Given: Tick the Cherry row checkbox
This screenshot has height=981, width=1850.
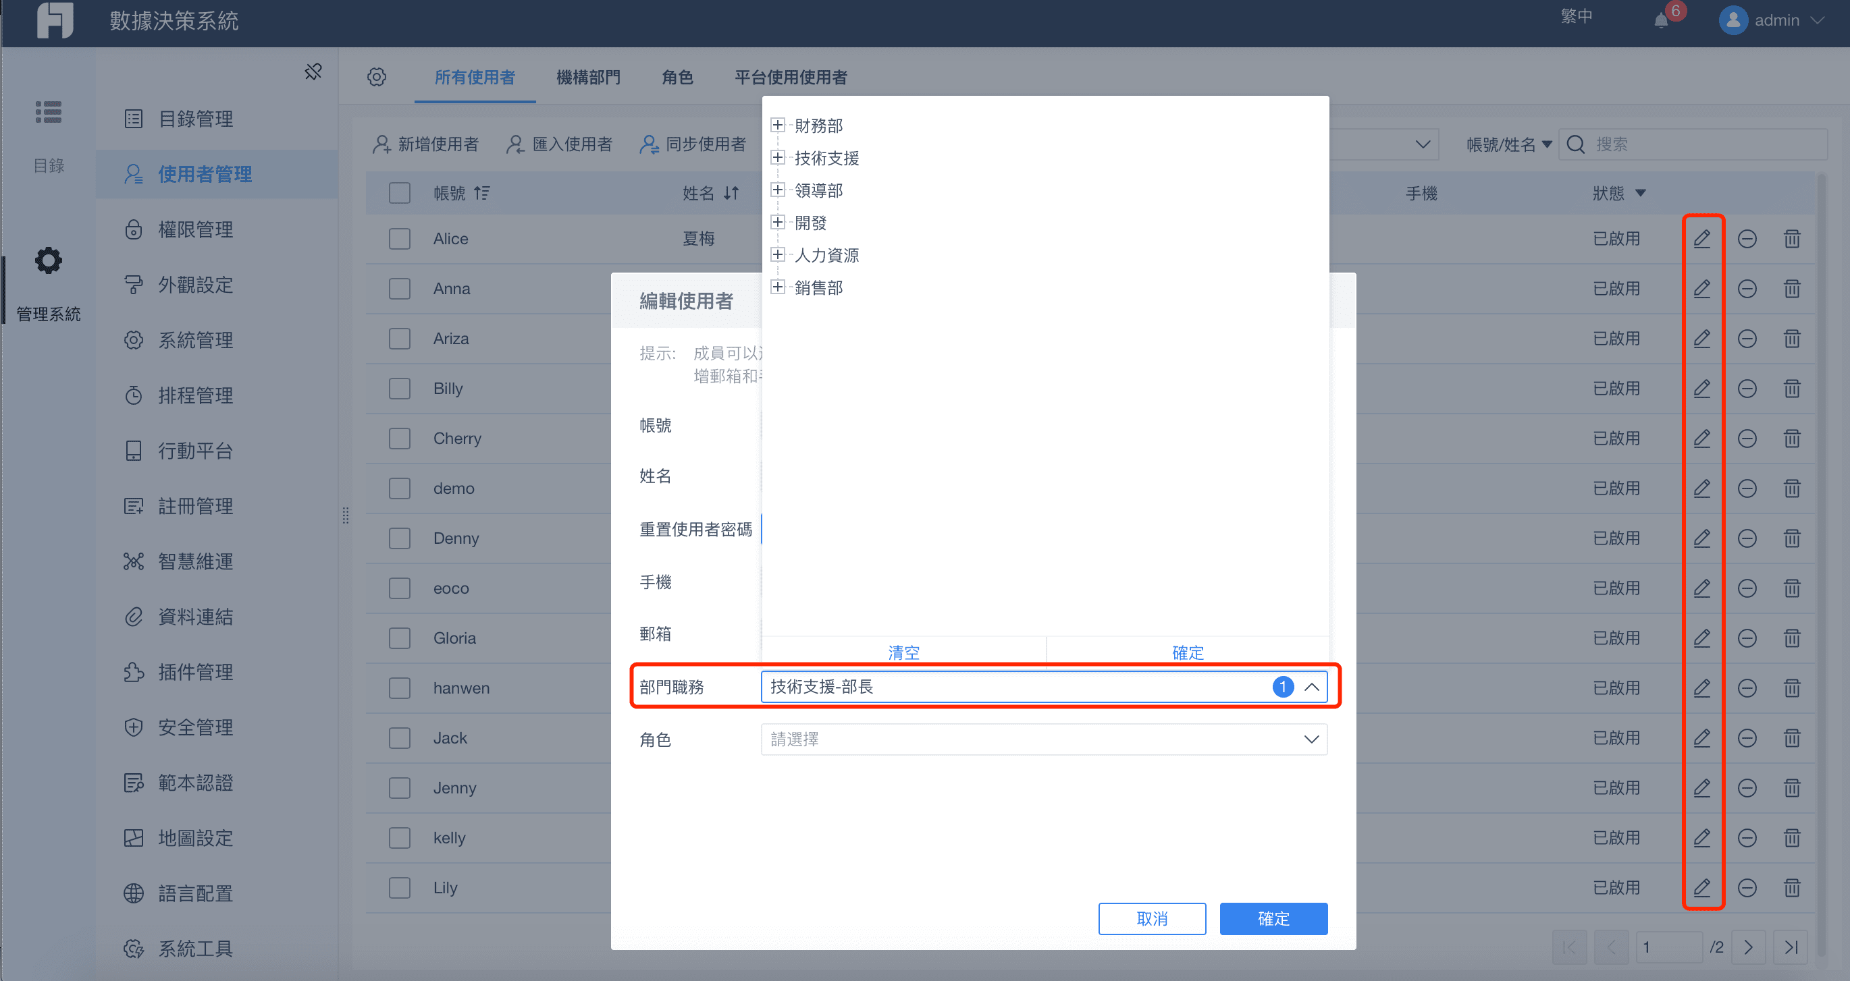Looking at the screenshot, I should 399,439.
